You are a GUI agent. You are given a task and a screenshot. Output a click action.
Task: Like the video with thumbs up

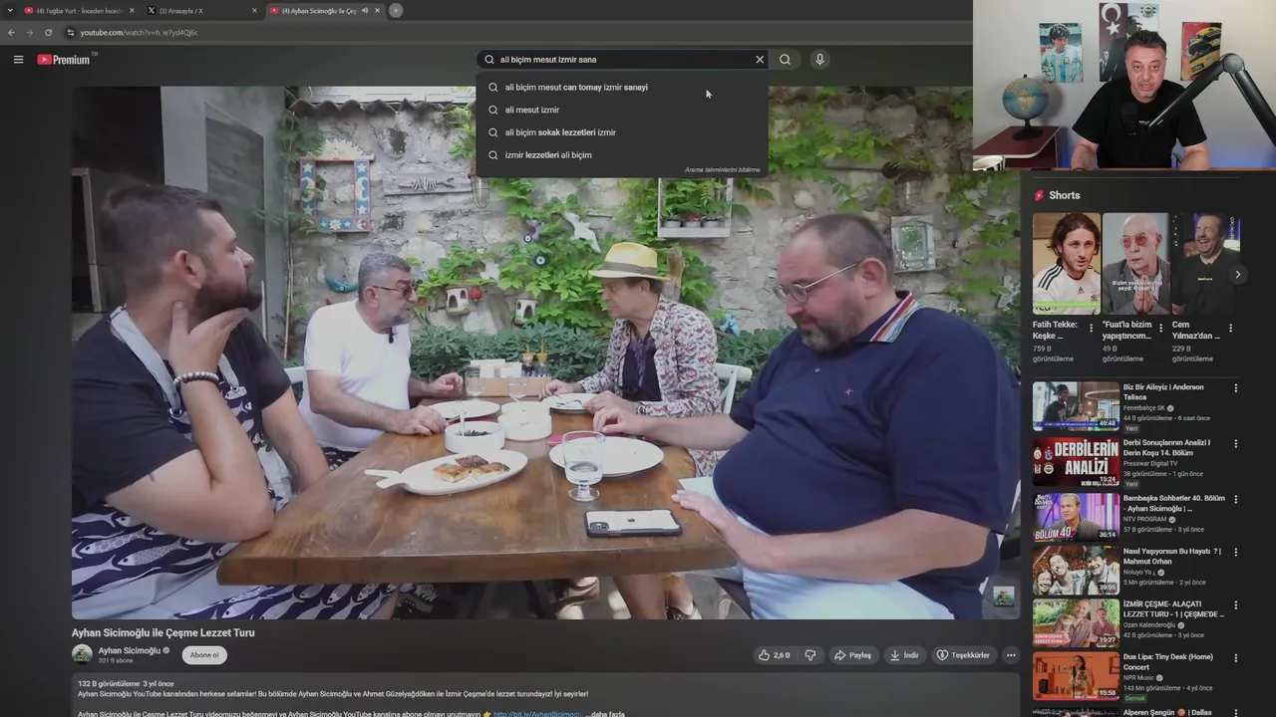pos(775,655)
